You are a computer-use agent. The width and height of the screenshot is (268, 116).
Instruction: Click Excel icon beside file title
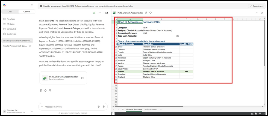point(115,13)
